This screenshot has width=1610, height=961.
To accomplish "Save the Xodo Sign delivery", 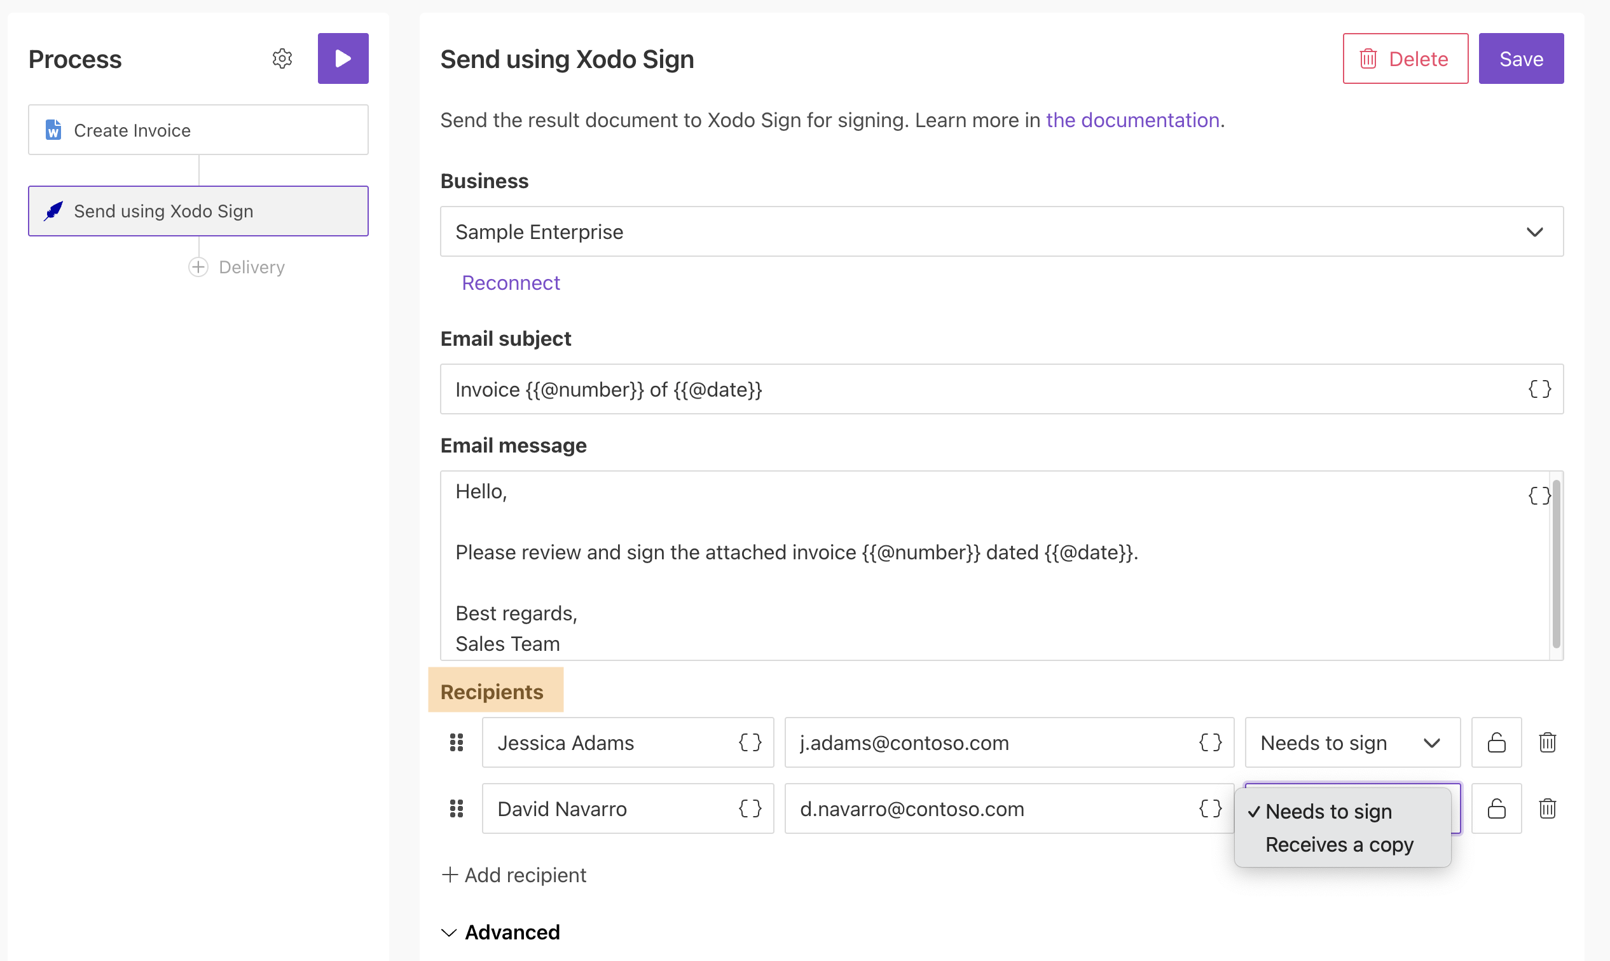I will 1520,59.
